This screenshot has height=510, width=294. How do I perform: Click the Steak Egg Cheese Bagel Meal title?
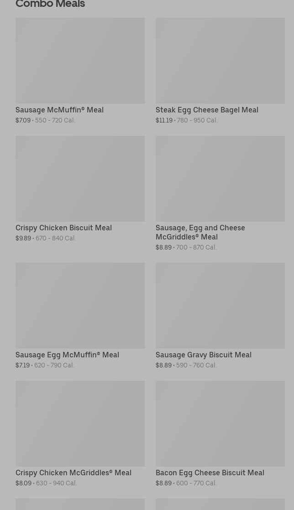pyautogui.click(x=207, y=110)
